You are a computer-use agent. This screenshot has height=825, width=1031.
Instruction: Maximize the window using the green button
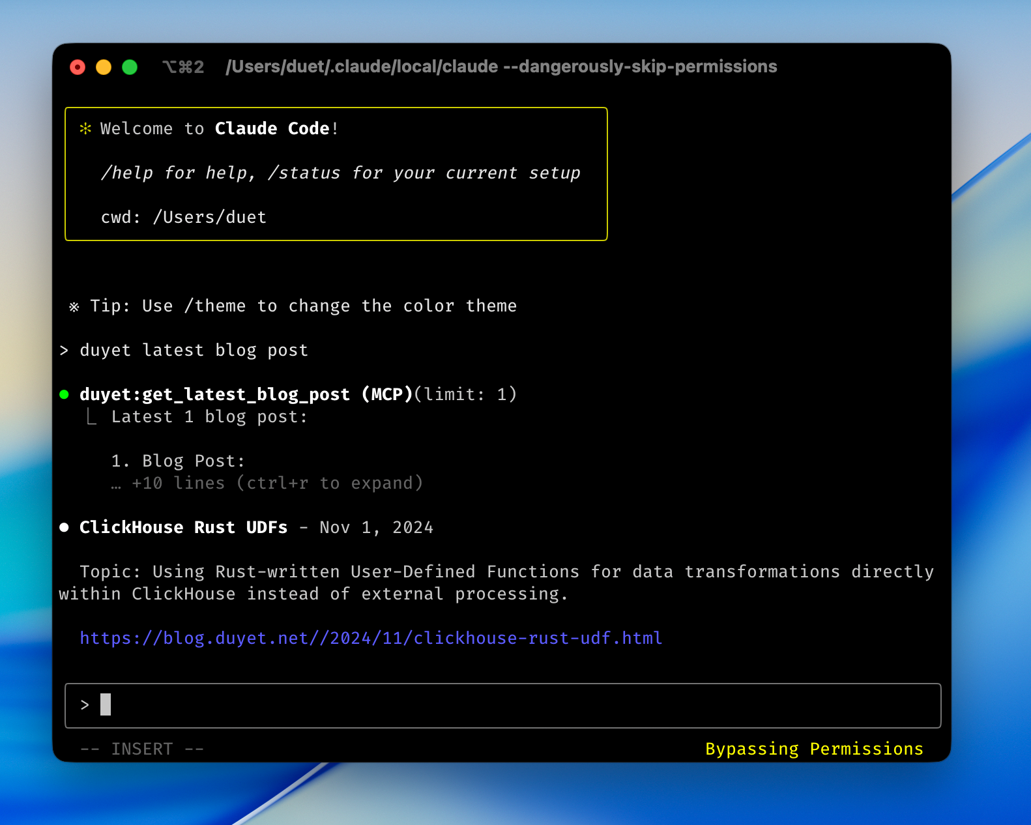(130, 67)
